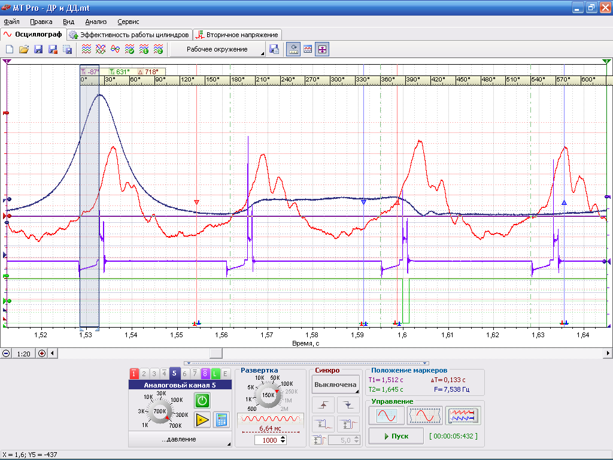Increase the 1000 sweep value spinner
The height and width of the screenshot is (460, 613).
coord(283,438)
